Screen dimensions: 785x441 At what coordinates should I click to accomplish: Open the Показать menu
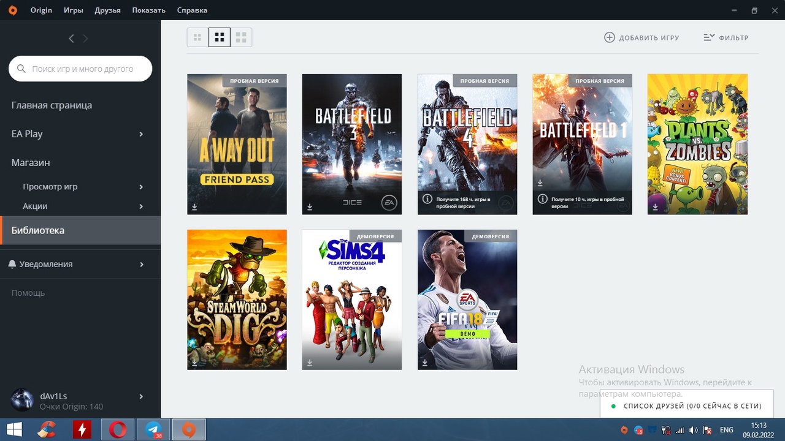coord(149,10)
